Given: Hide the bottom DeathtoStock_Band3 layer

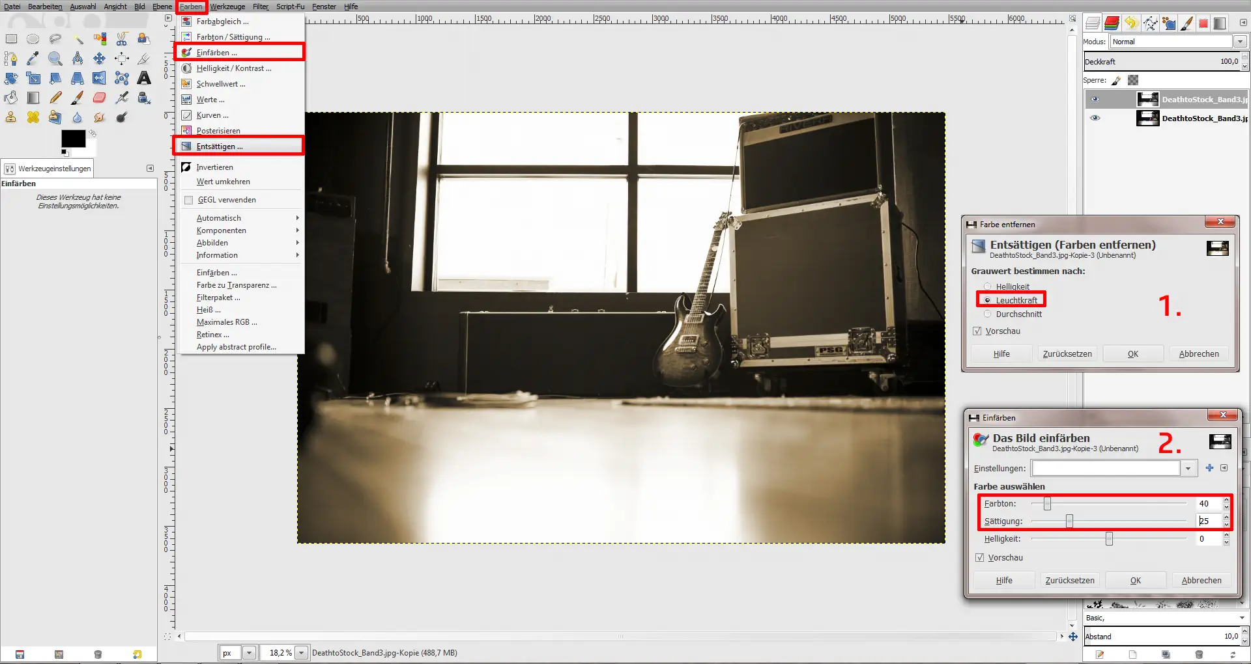Looking at the screenshot, I should pos(1096,118).
